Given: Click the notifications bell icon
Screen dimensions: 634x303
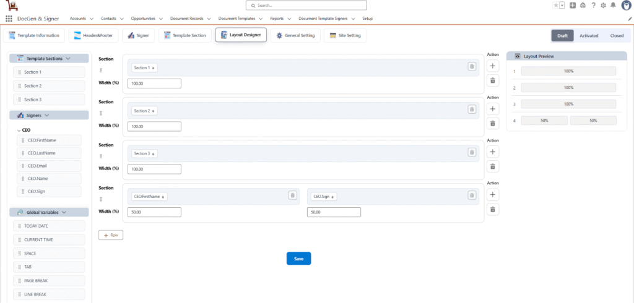Looking at the screenshot, I should pyautogui.click(x=613, y=6).
